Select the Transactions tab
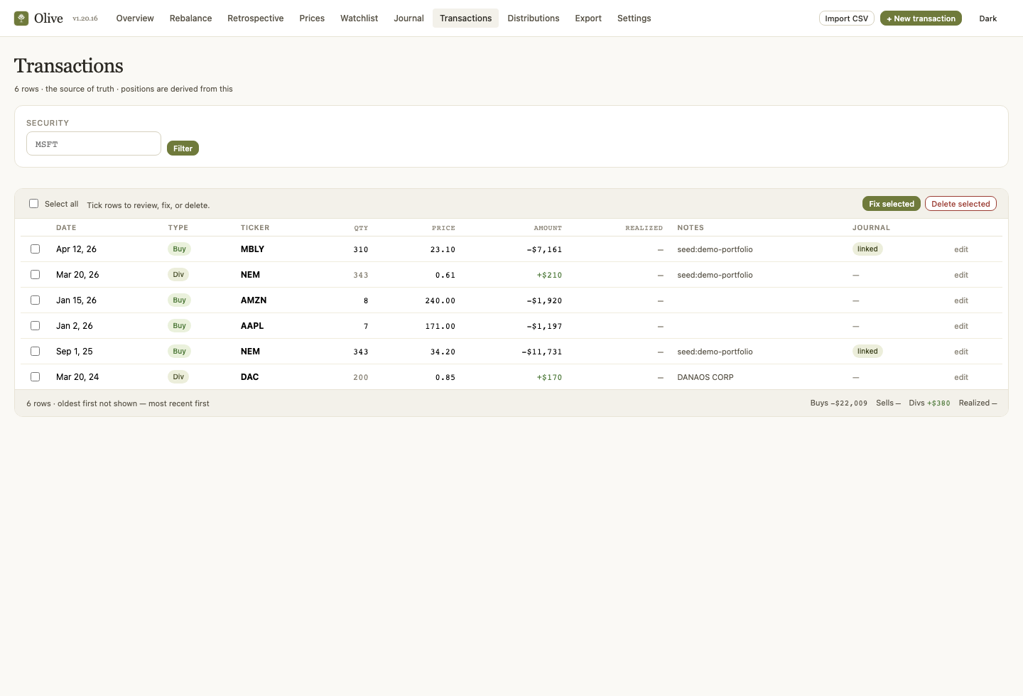This screenshot has width=1023, height=696. click(465, 18)
